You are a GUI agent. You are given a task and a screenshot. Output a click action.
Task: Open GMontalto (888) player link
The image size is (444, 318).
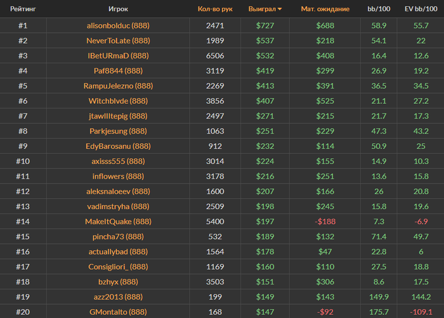(118, 312)
